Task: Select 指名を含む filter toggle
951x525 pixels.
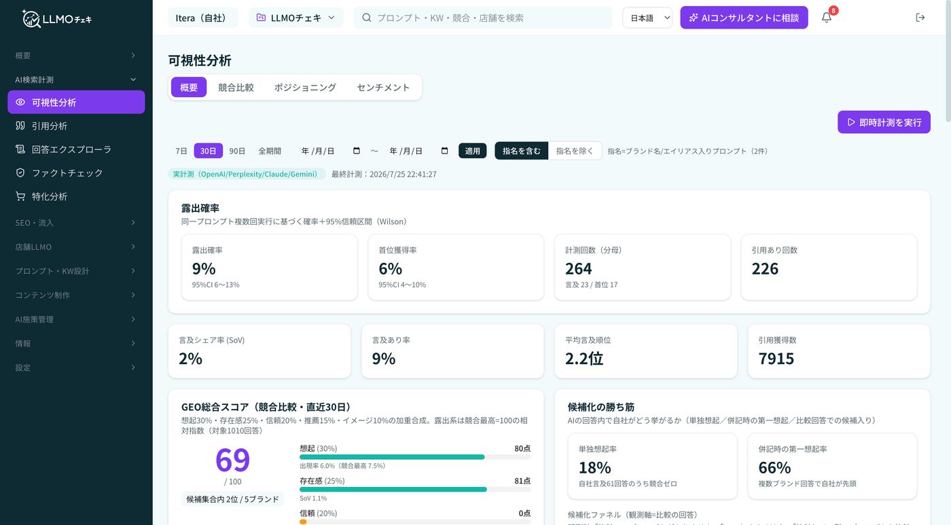Action: coord(522,151)
